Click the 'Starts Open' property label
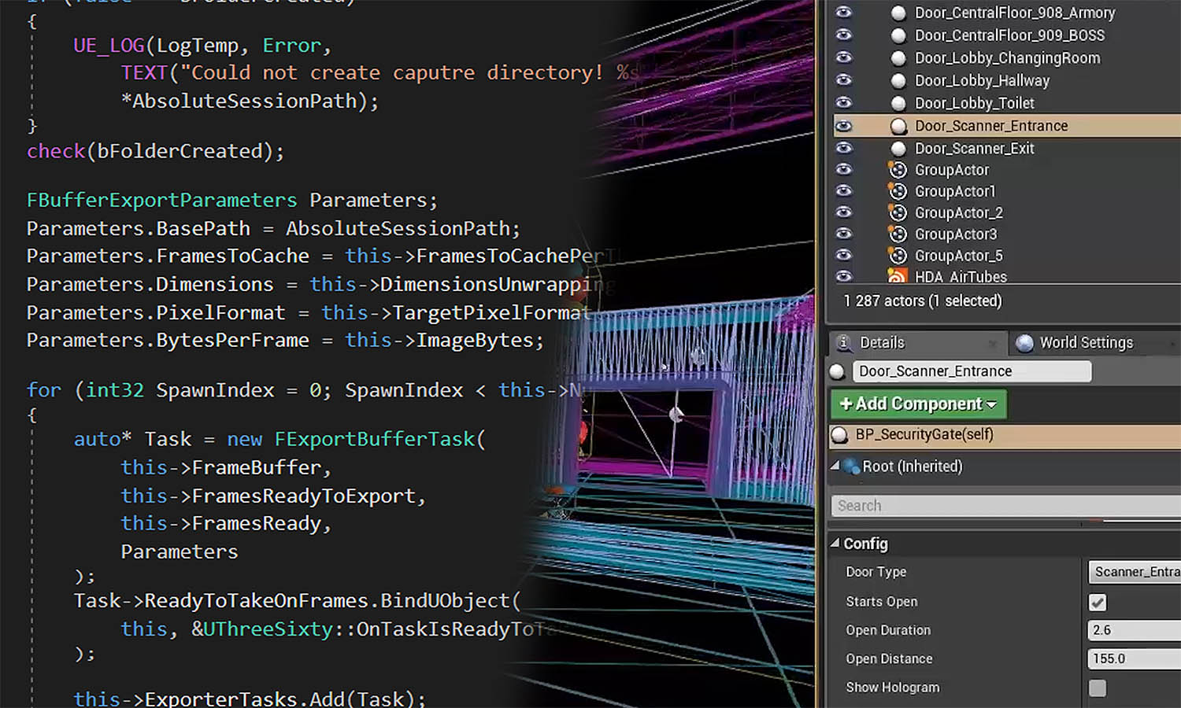The width and height of the screenshot is (1181, 708). point(881,602)
